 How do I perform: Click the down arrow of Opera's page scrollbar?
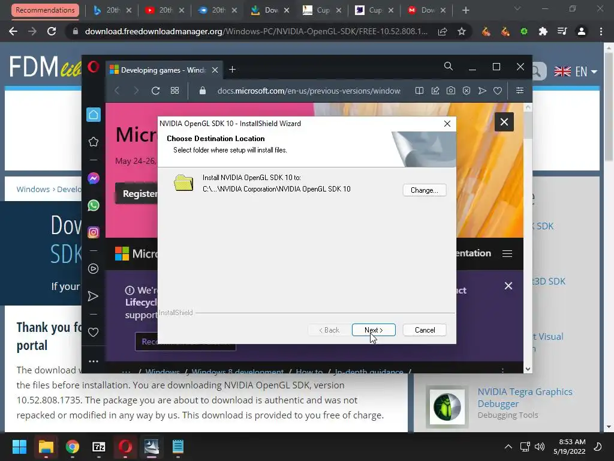[x=528, y=369]
